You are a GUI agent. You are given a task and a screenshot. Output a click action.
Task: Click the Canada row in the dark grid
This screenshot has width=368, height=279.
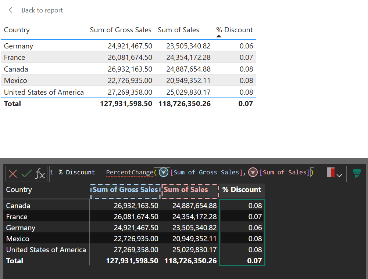pos(18,206)
